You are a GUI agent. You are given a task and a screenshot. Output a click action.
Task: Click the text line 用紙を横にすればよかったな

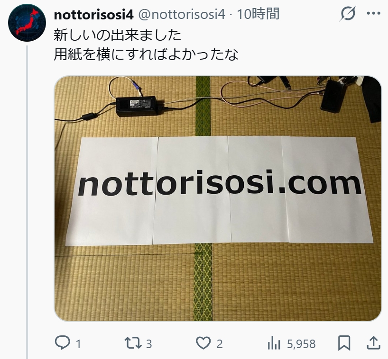point(146,54)
